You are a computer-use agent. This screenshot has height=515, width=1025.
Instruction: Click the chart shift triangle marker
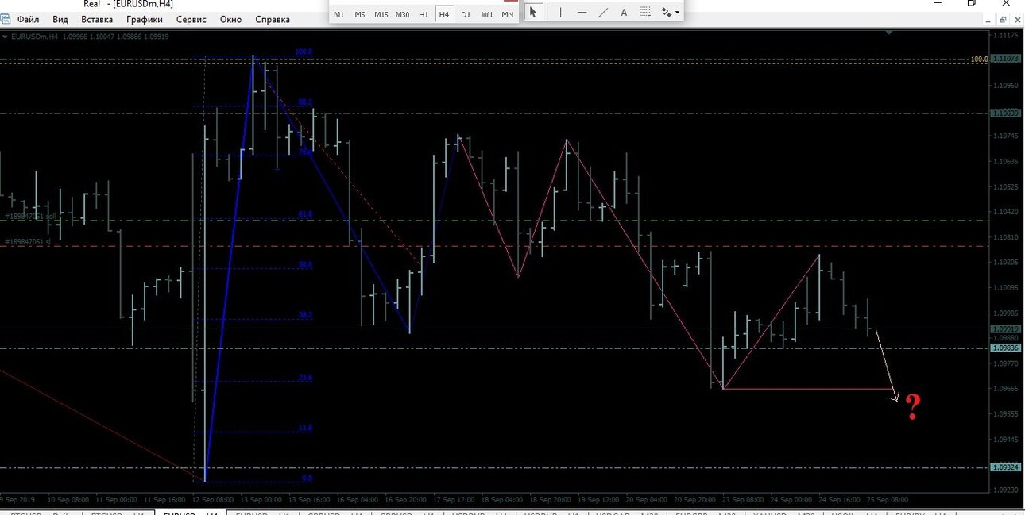click(x=890, y=33)
